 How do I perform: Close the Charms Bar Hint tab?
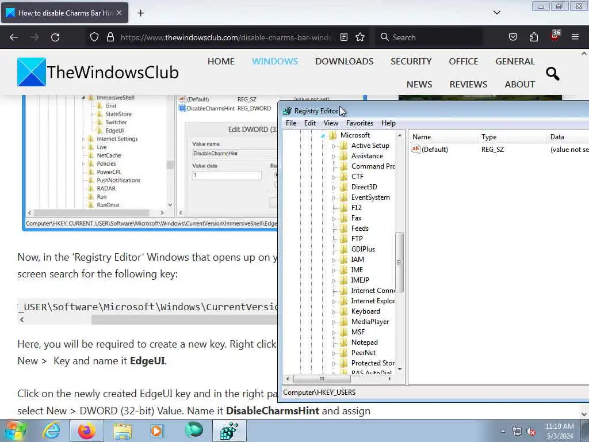[119, 13]
